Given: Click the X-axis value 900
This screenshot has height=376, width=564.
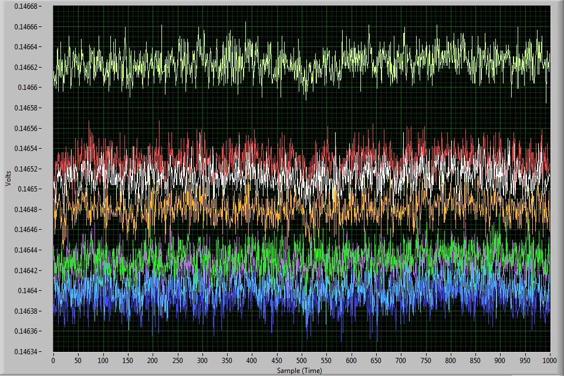Looking at the screenshot, I should (500, 360).
